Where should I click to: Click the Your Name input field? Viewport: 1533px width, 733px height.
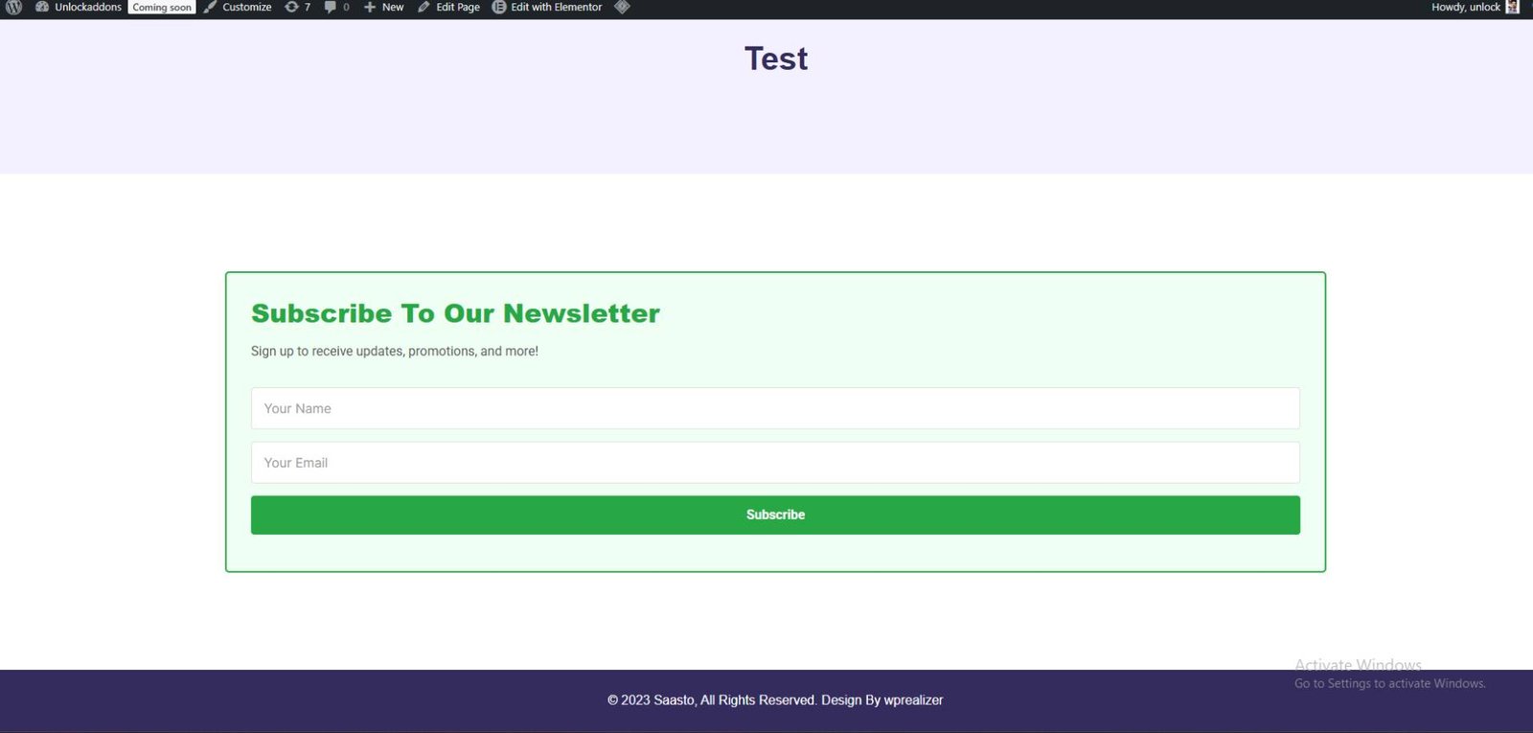[775, 408]
